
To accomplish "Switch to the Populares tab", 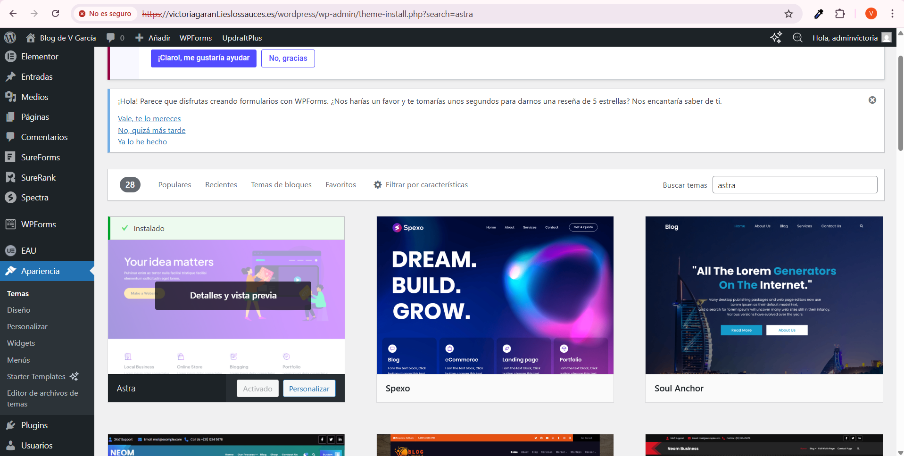I will [174, 185].
